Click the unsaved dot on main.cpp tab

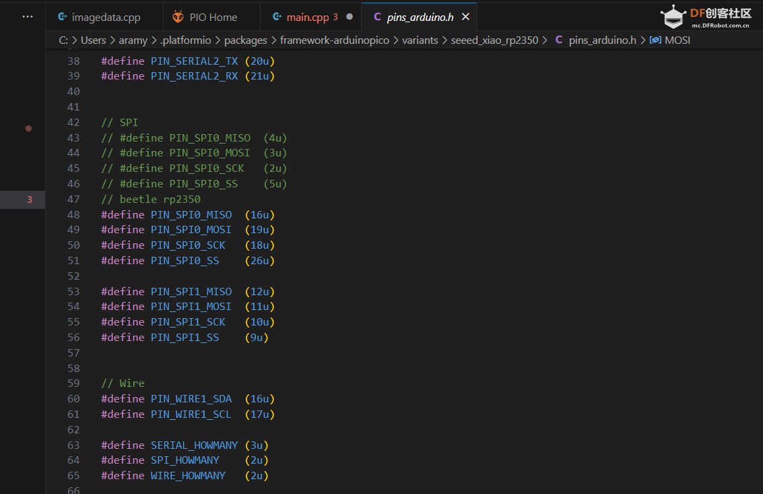350,17
